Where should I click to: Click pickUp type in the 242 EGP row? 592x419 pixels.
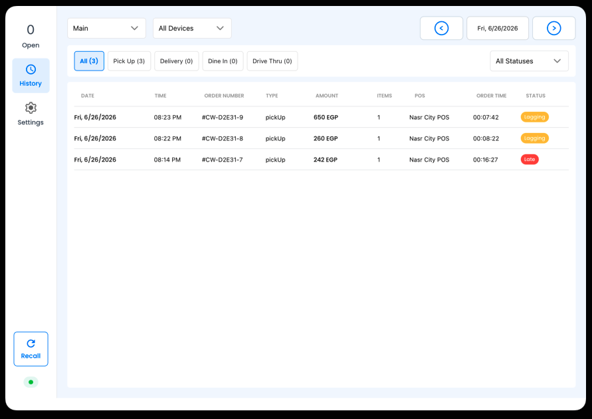coord(275,160)
